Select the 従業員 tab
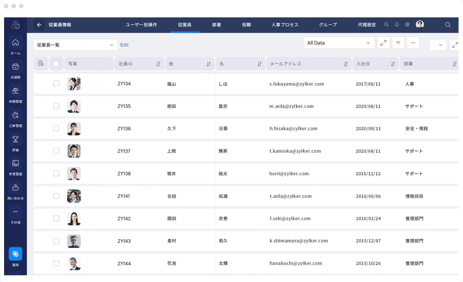This screenshot has height=282, width=463. coord(185,25)
